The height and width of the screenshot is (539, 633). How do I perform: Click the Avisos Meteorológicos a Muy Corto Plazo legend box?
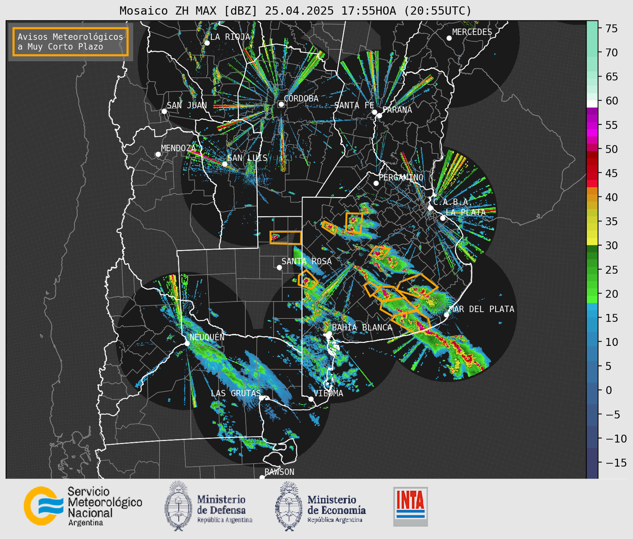71,42
